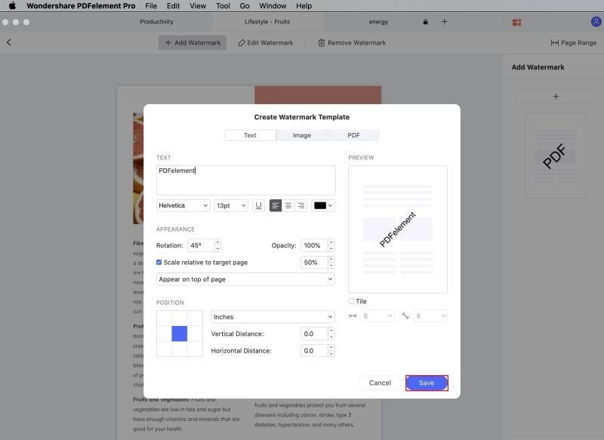Open the Edit menu
The image size is (604, 440).
[x=173, y=6]
